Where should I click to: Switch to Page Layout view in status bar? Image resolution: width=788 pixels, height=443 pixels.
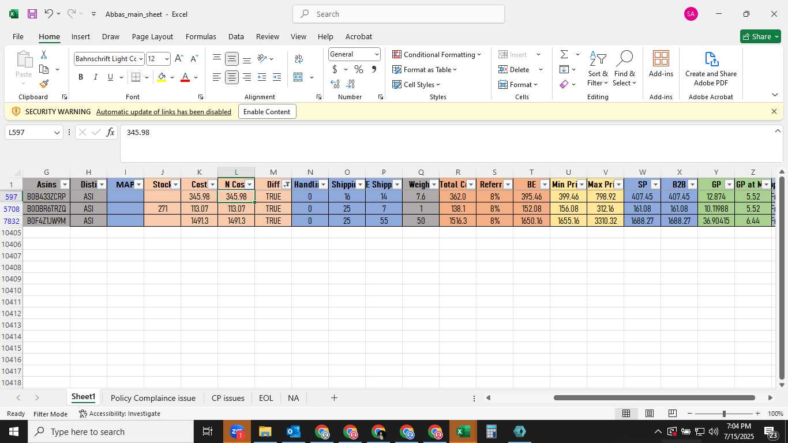click(x=650, y=414)
